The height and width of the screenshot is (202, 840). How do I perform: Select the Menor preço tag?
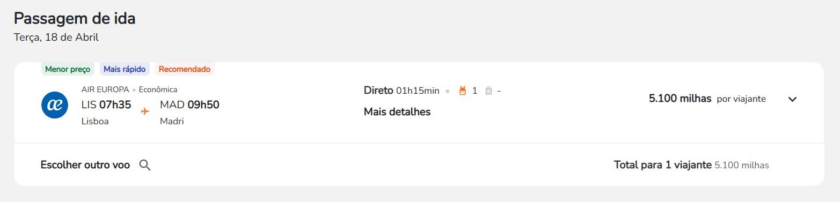click(68, 69)
